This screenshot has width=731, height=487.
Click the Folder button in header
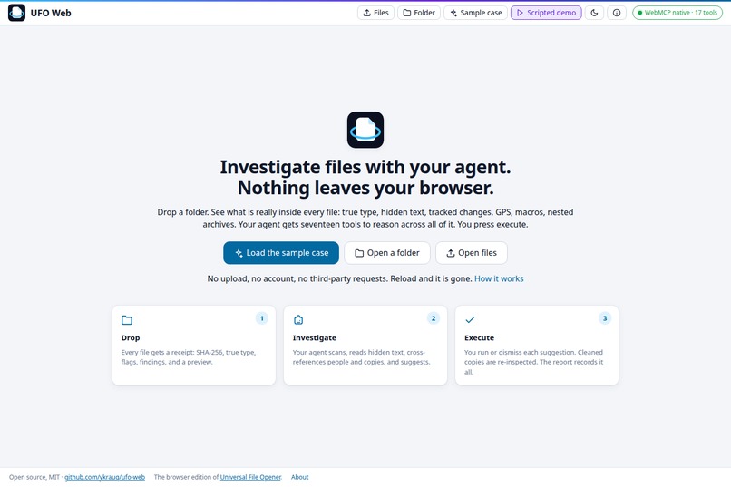point(419,13)
